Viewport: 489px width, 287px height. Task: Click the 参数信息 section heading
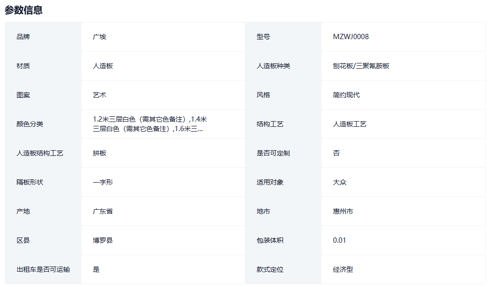[24, 10]
